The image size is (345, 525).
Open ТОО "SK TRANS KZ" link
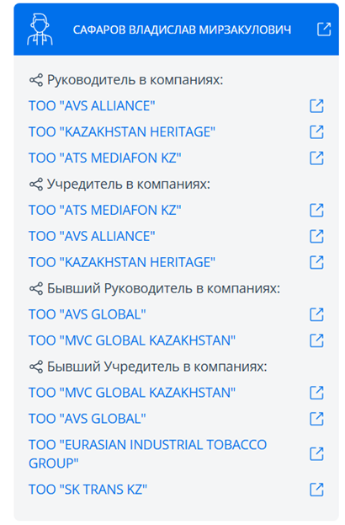(88, 490)
